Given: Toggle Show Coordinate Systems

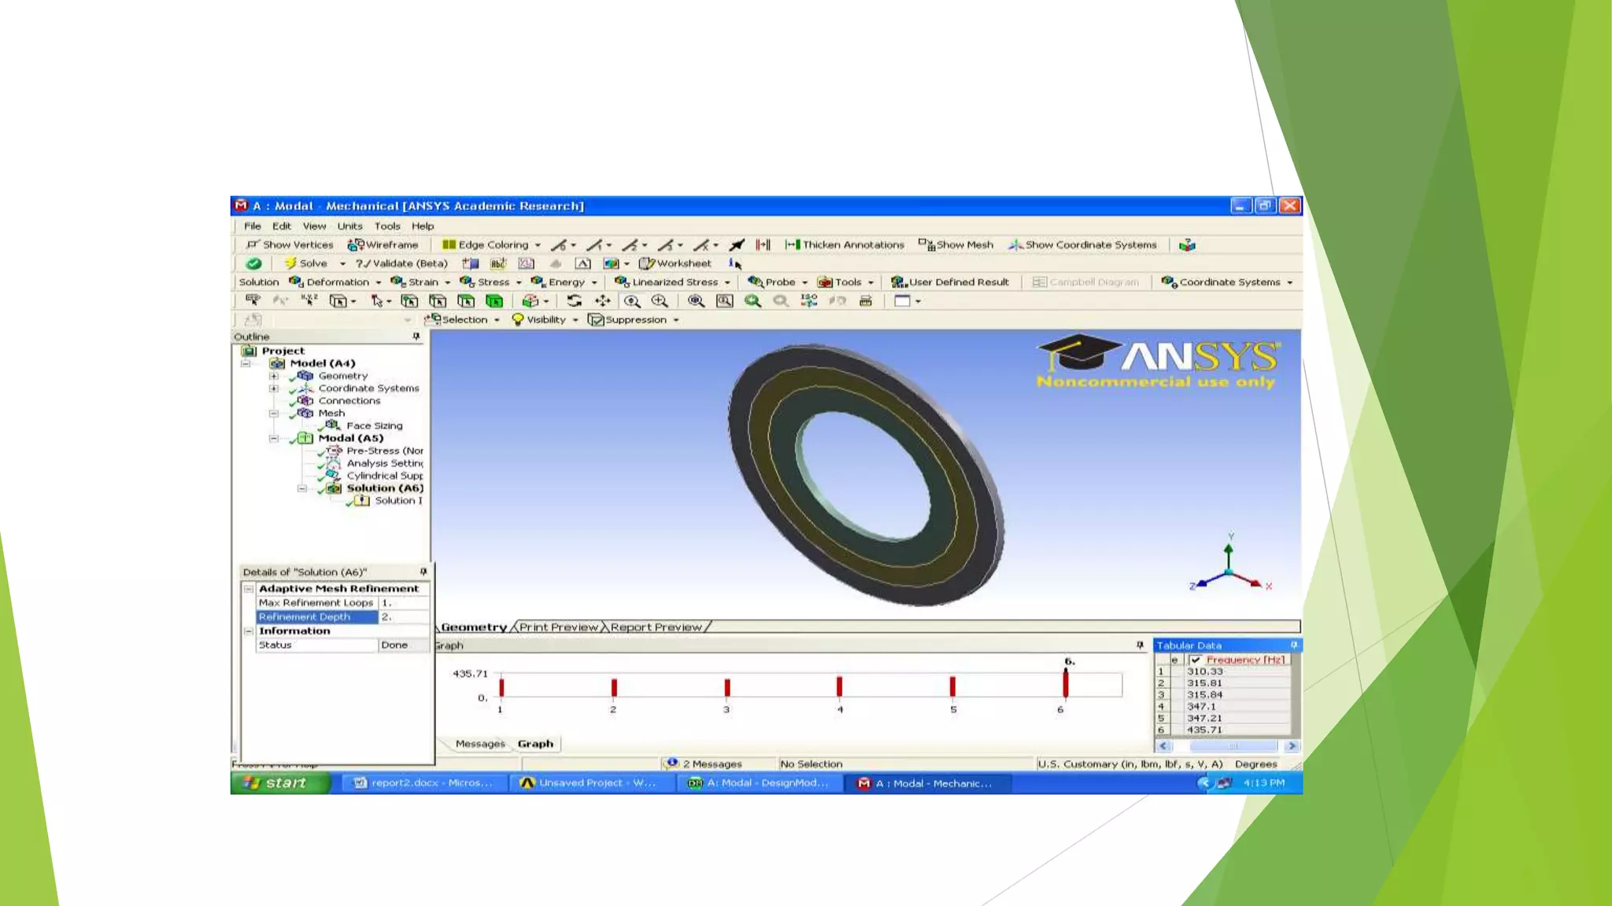Looking at the screenshot, I should click(1083, 245).
